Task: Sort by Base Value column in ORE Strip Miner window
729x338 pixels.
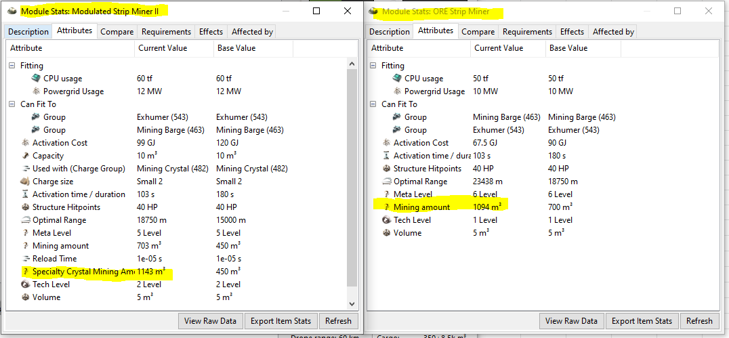Action: [x=583, y=48]
